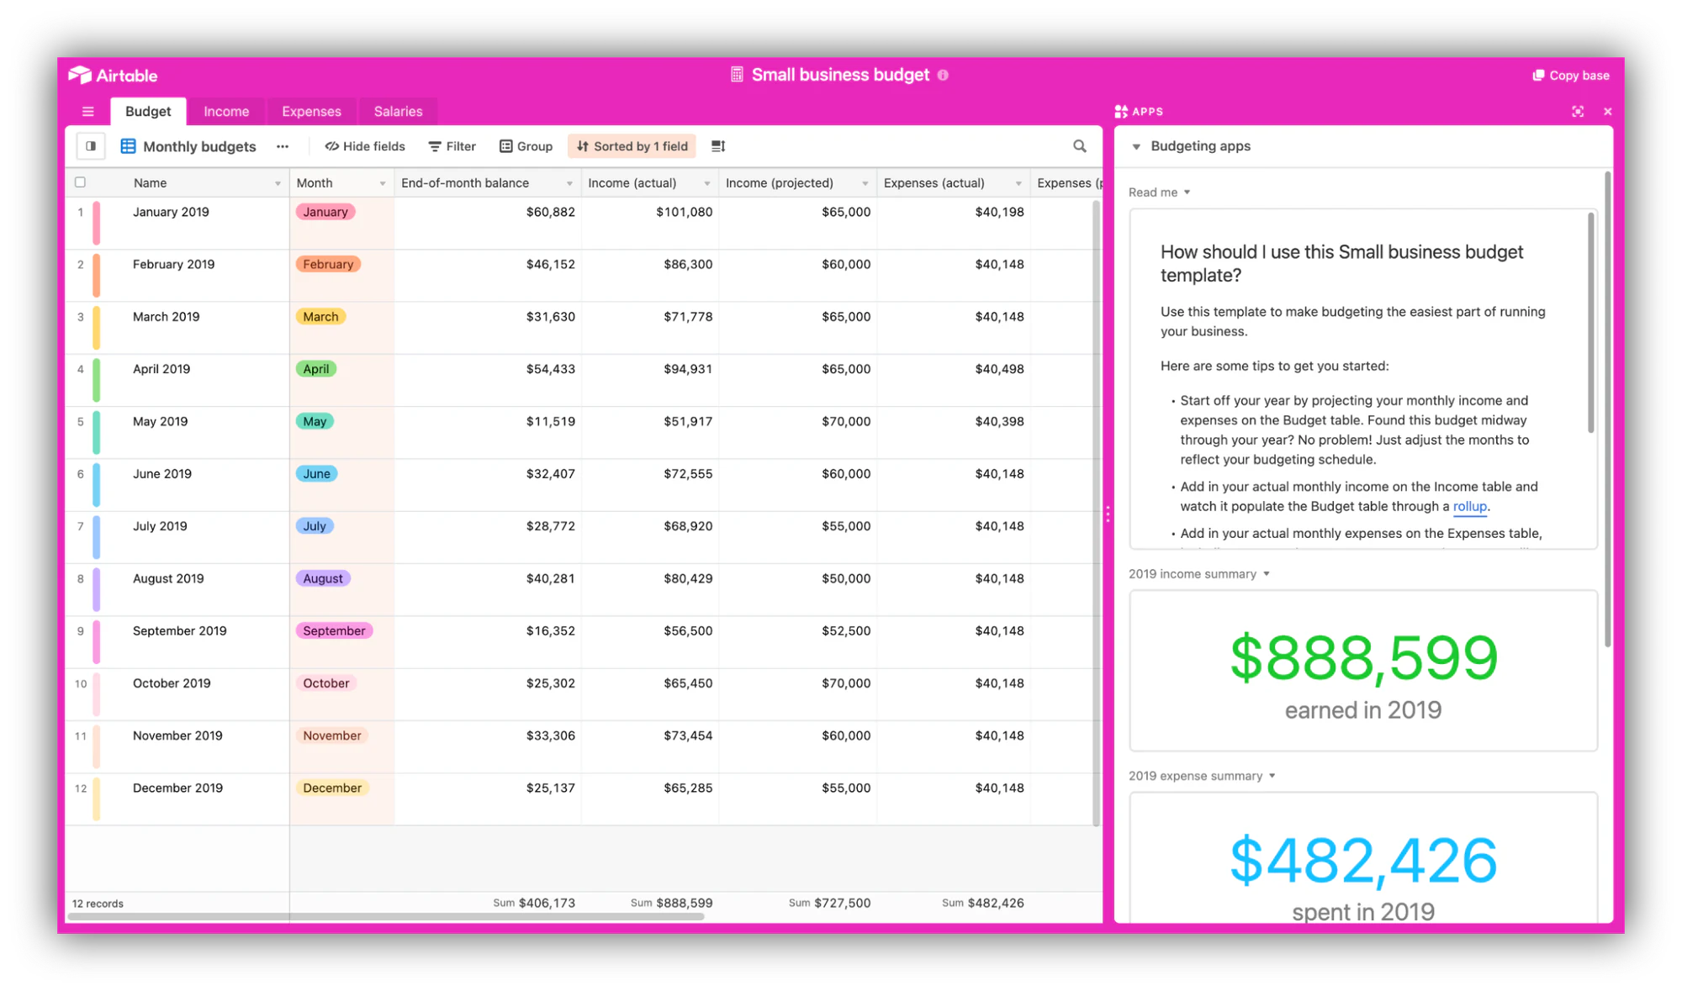Screen dimensions: 1682x991
Task: Collapse the Budgeting apps section
Action: (x=1136, y=146)
